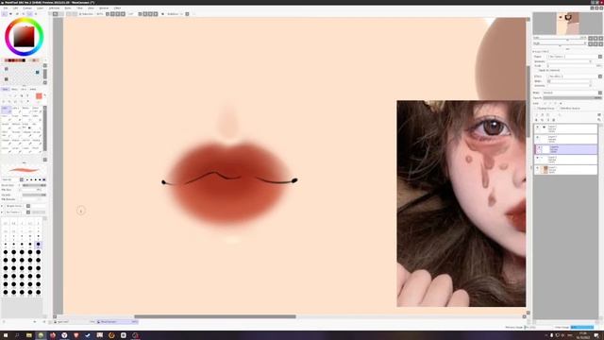The width and height of the screenshot is (604, 340).
Task: Toggle the last layer Lock option icon
Action: point(561,103)
